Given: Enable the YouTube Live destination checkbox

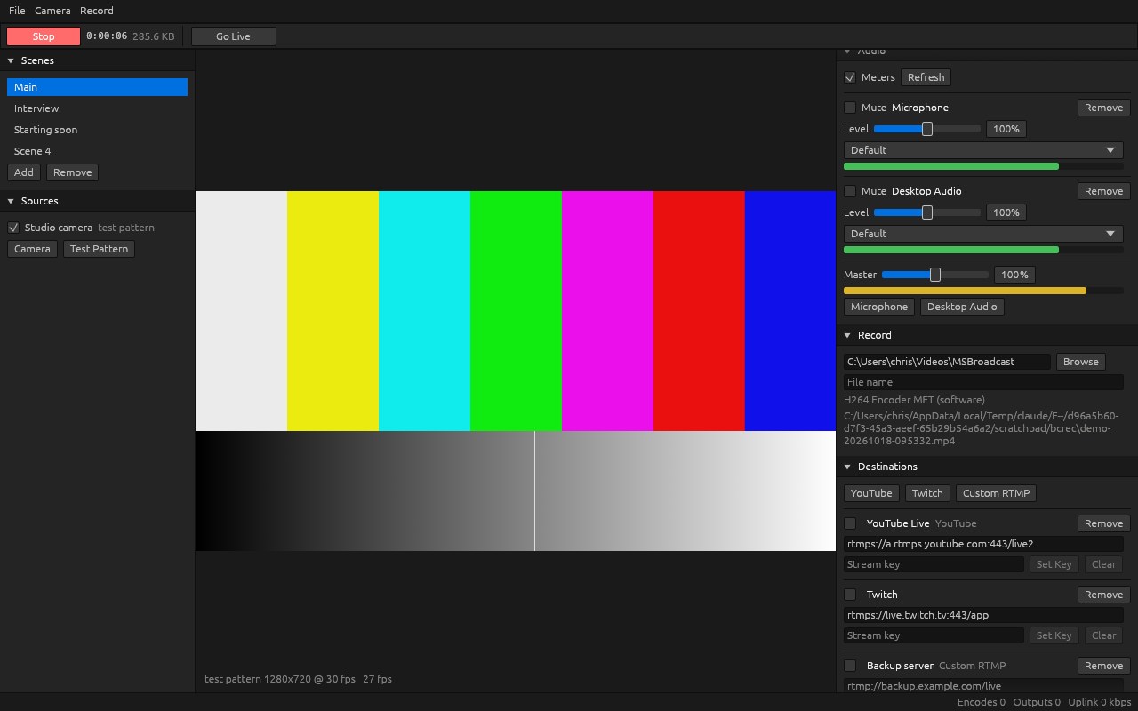Looking at the screenshot, I should click(x=850, y=523).
